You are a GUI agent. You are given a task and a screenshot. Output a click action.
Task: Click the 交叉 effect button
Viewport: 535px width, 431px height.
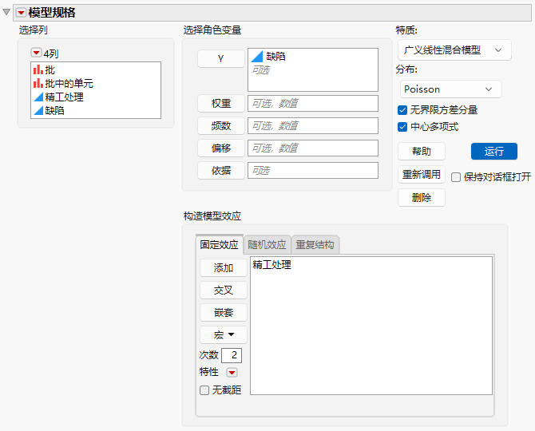pos(224,291)
